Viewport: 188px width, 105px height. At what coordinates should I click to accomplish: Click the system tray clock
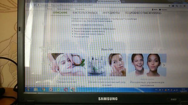tap(183, 90)
